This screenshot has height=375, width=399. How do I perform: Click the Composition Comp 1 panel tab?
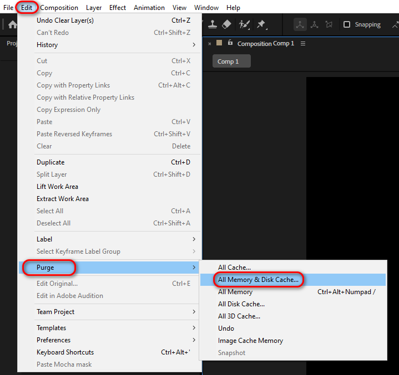pos(265,44)
